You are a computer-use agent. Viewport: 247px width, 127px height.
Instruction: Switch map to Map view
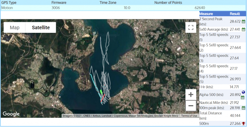(15, 28)
